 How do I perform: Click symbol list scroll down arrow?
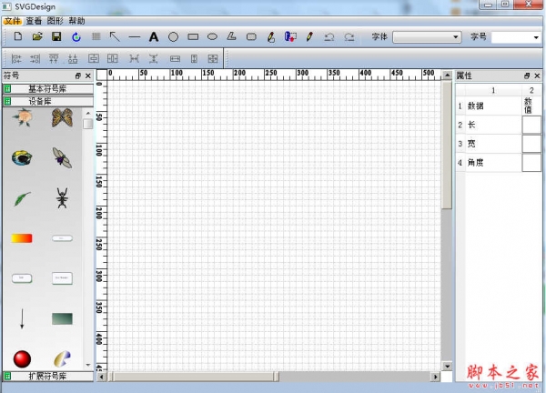(x=87, y=365)
